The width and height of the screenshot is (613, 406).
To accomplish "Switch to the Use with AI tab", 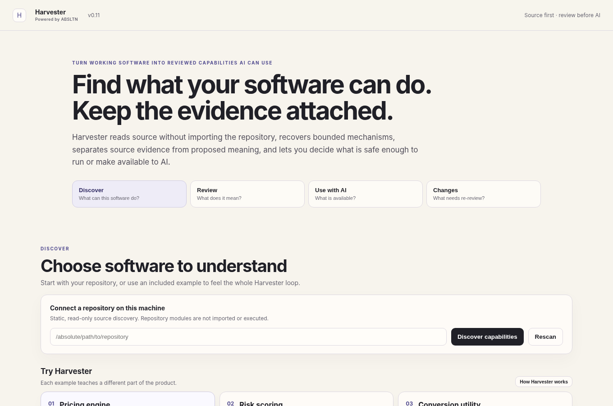I will [366, 194].
